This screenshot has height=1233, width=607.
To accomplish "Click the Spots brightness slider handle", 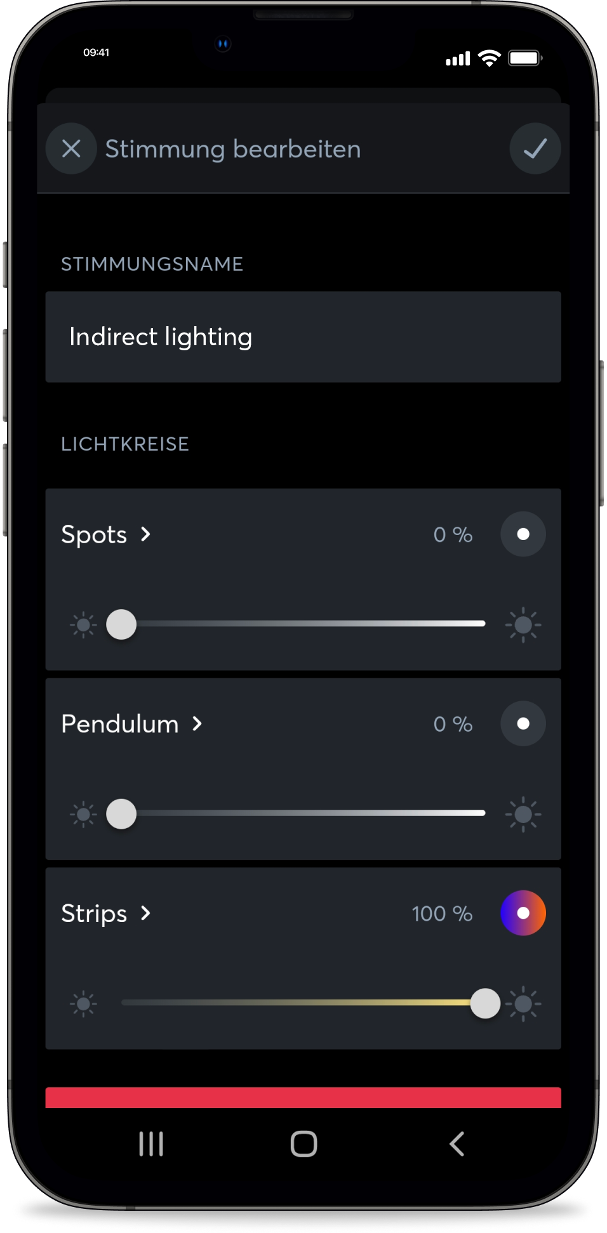I will (x=121, y=624).
